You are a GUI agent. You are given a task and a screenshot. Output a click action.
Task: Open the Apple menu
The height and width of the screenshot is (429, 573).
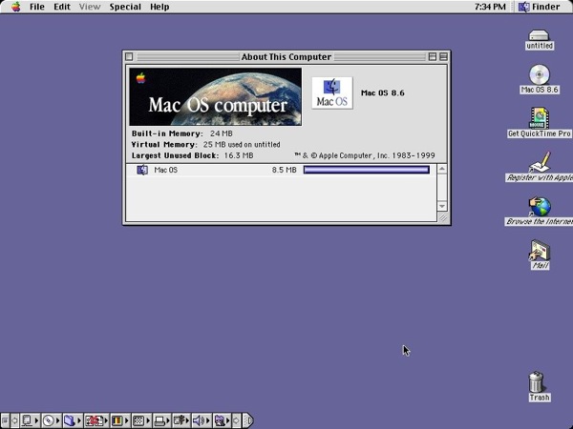tap(15, 7)
